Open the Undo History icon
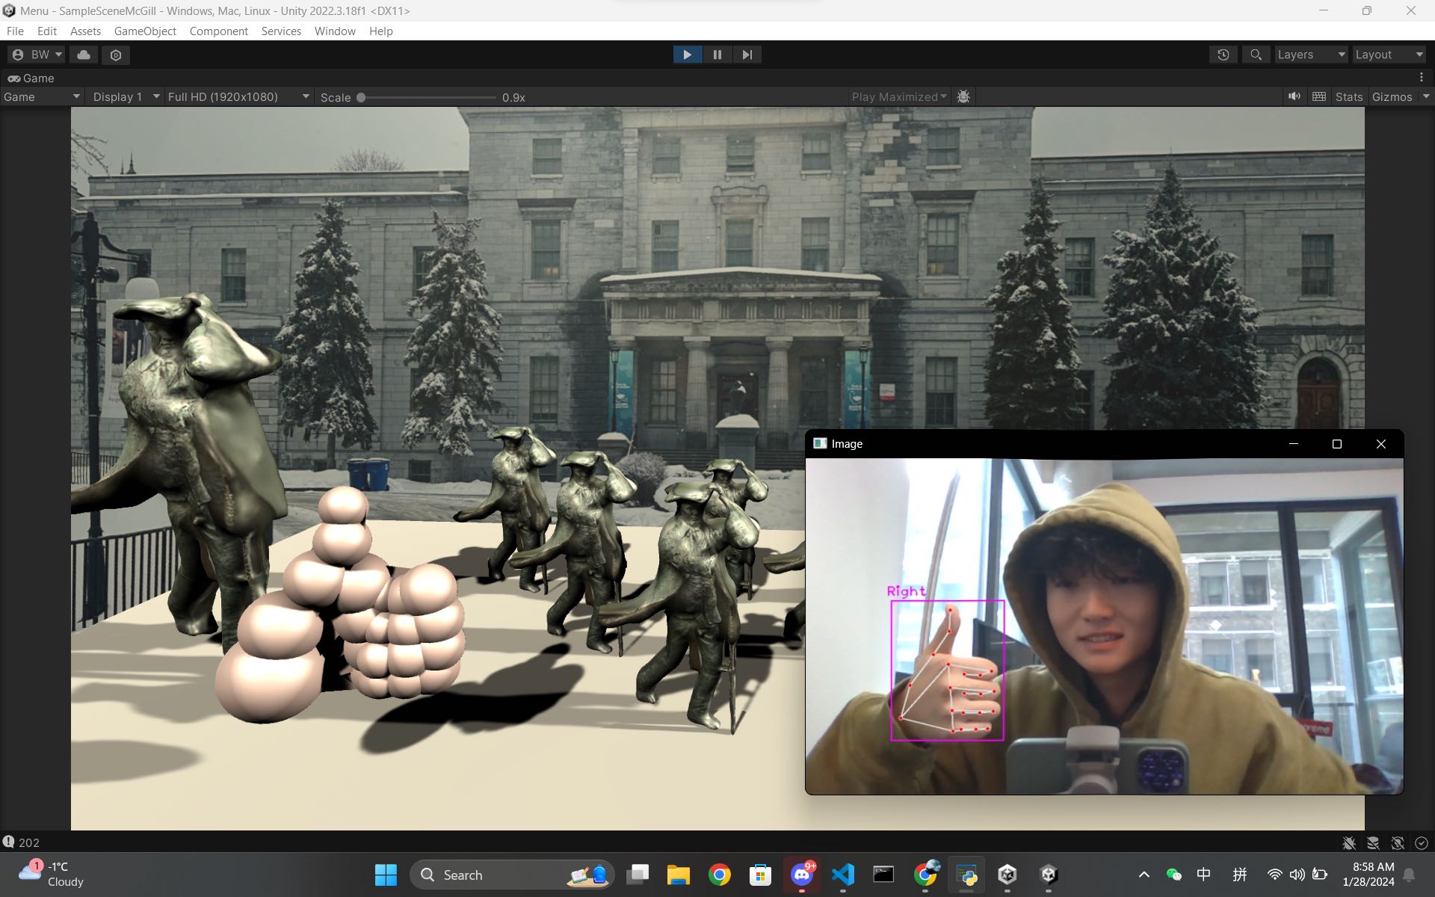Screen dimensions: 1435x897 tap(1223, 55)
